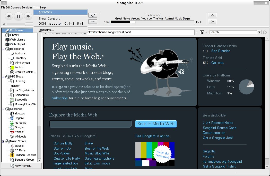Select Add-Ons... in the Tools menu
Viewport: 270px width, 176px height.
click(x=60, y=12)
